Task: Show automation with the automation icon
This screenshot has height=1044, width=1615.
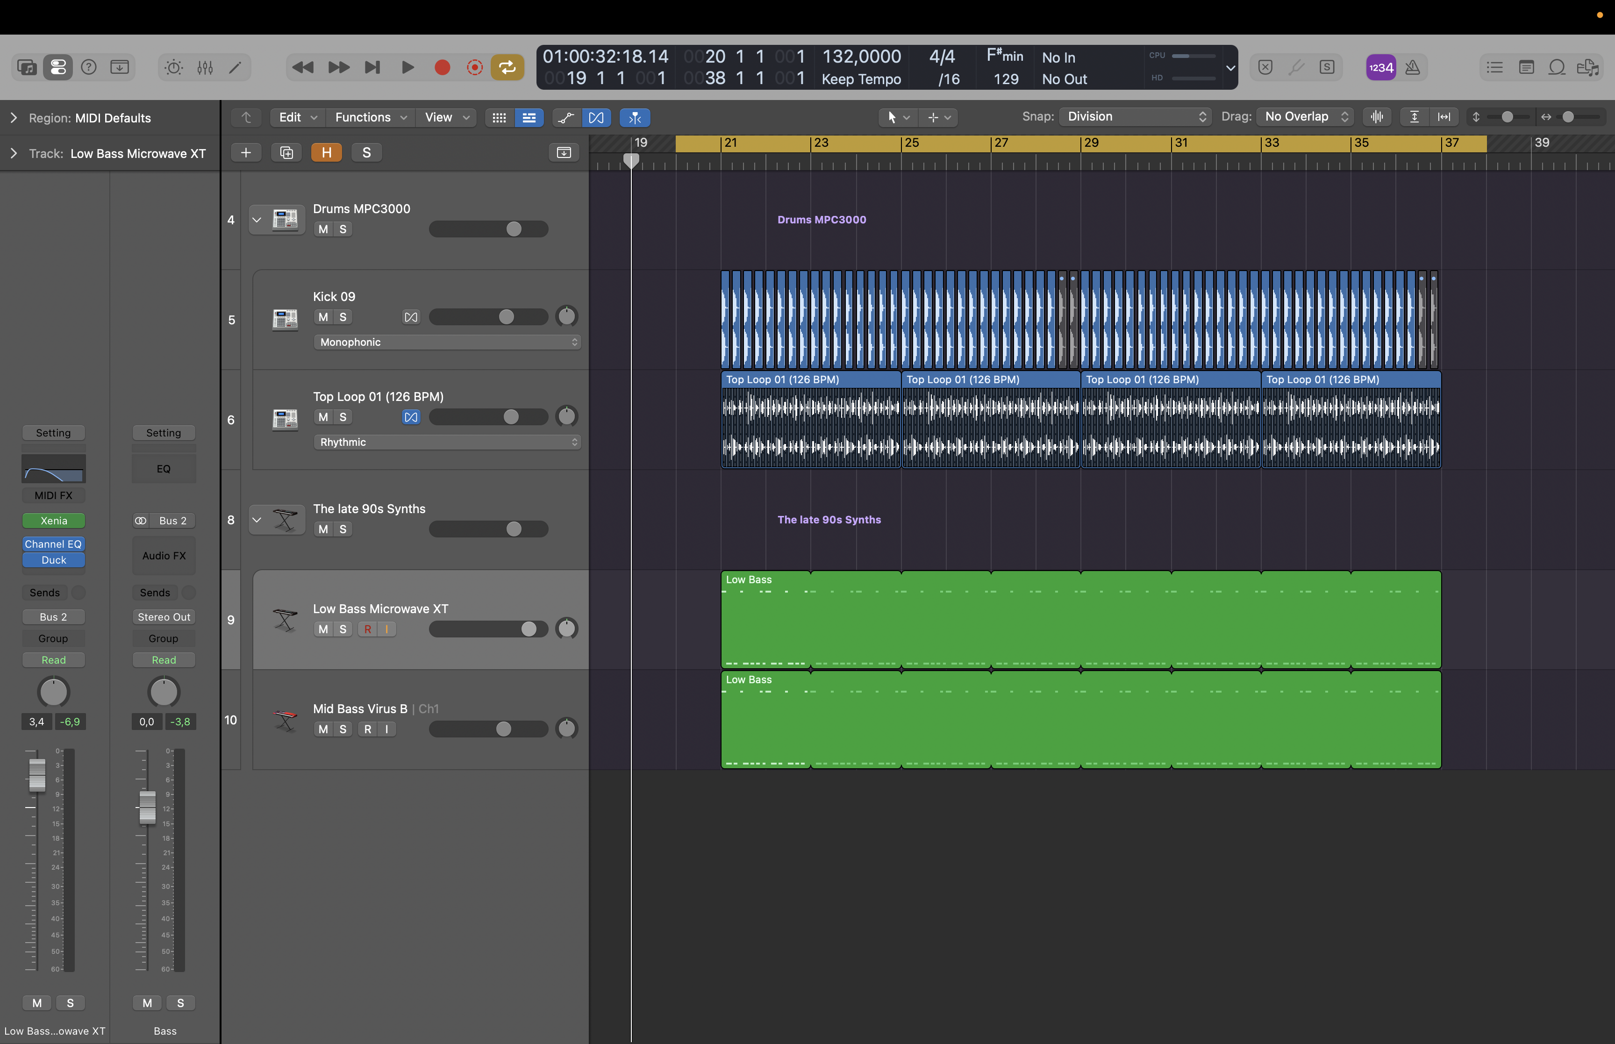Action: coord(565,117)
